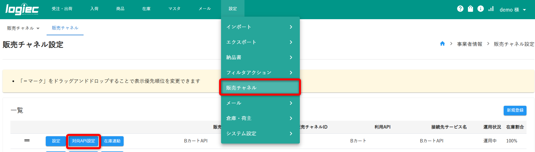Select 販売チャネル in the settings menu
Viewport: 535px width, 152px height.
(x=260, y=88)
